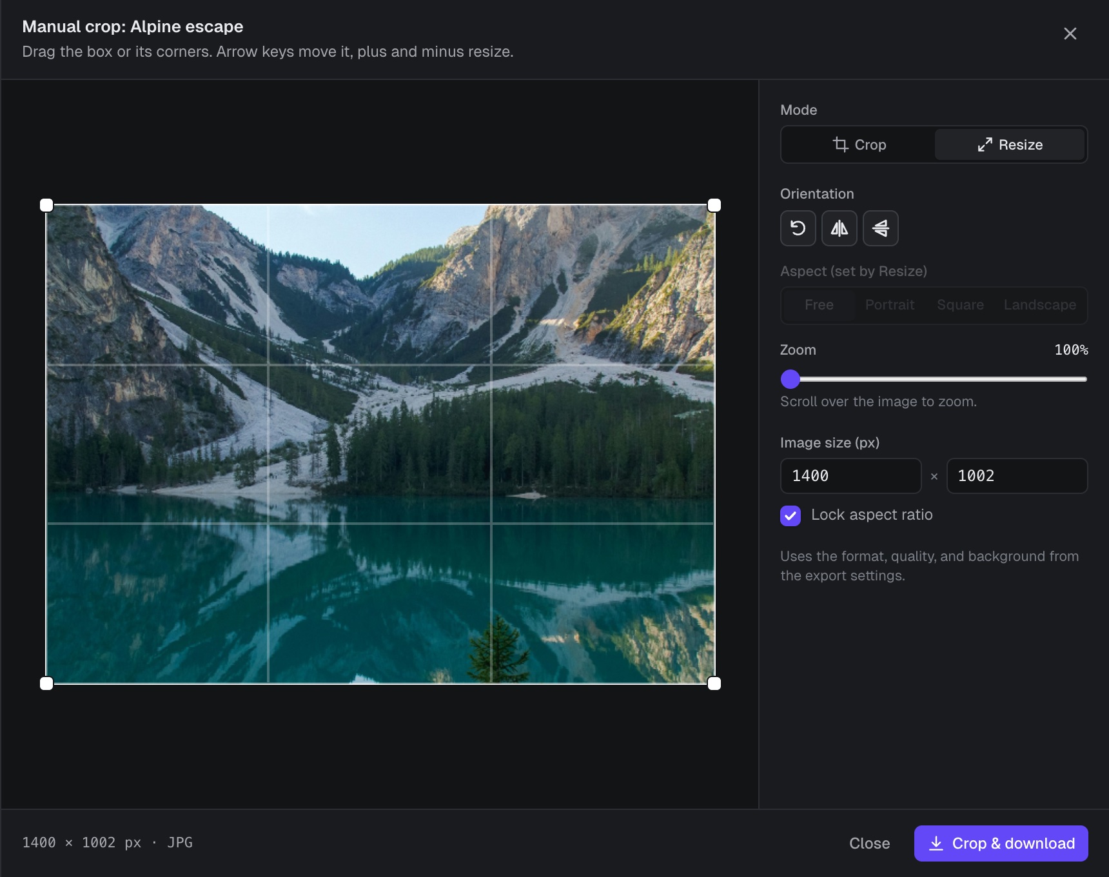Image resolution: width=1109 pixels, height=877 pixels.
Task: Click the image height field showing 1002
Action: coord(1017,476)
